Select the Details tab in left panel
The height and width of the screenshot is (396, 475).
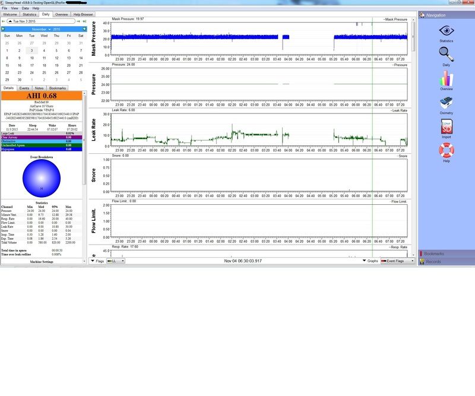(8, 88)
